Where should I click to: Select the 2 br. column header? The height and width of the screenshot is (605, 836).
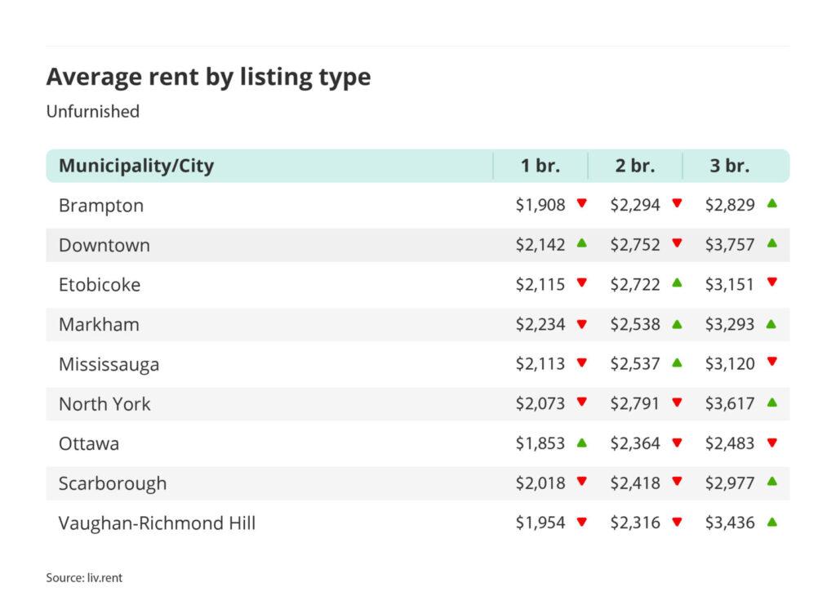(x=635, y=166)
